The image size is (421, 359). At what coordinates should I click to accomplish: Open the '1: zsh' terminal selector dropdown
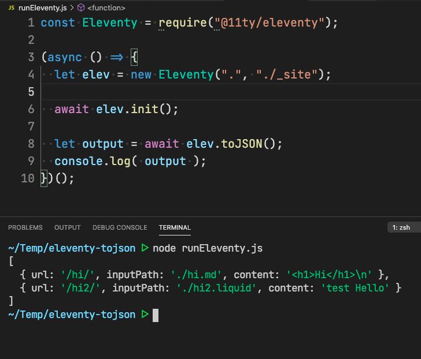[404, 227]
